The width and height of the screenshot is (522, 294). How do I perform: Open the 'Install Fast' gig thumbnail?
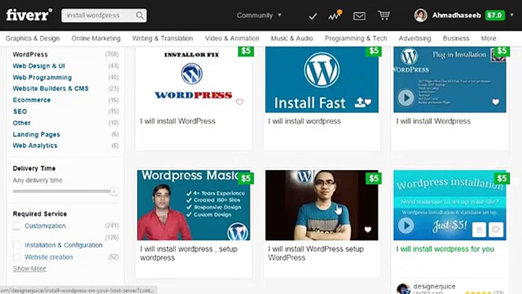322,80
